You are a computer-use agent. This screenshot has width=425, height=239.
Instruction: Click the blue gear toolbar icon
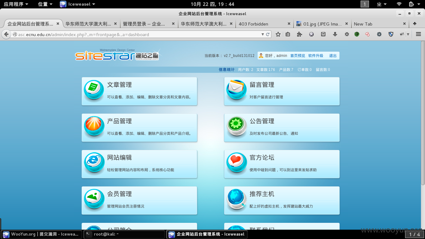[x=379, y=35]
